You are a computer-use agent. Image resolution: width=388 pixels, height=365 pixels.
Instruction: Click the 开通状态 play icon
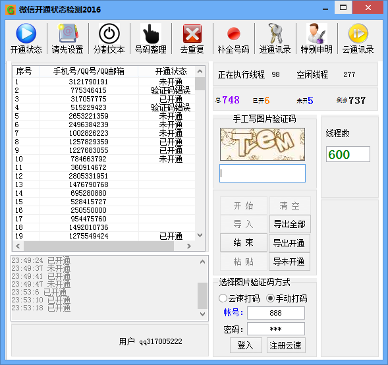coord(26,34)
